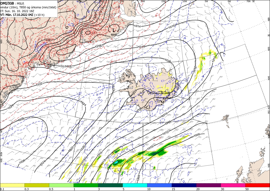This screenshot has height=191, width=270.
Task: Choose the navy 15–20 legend swatch
Action: click(x=184, y=185)
